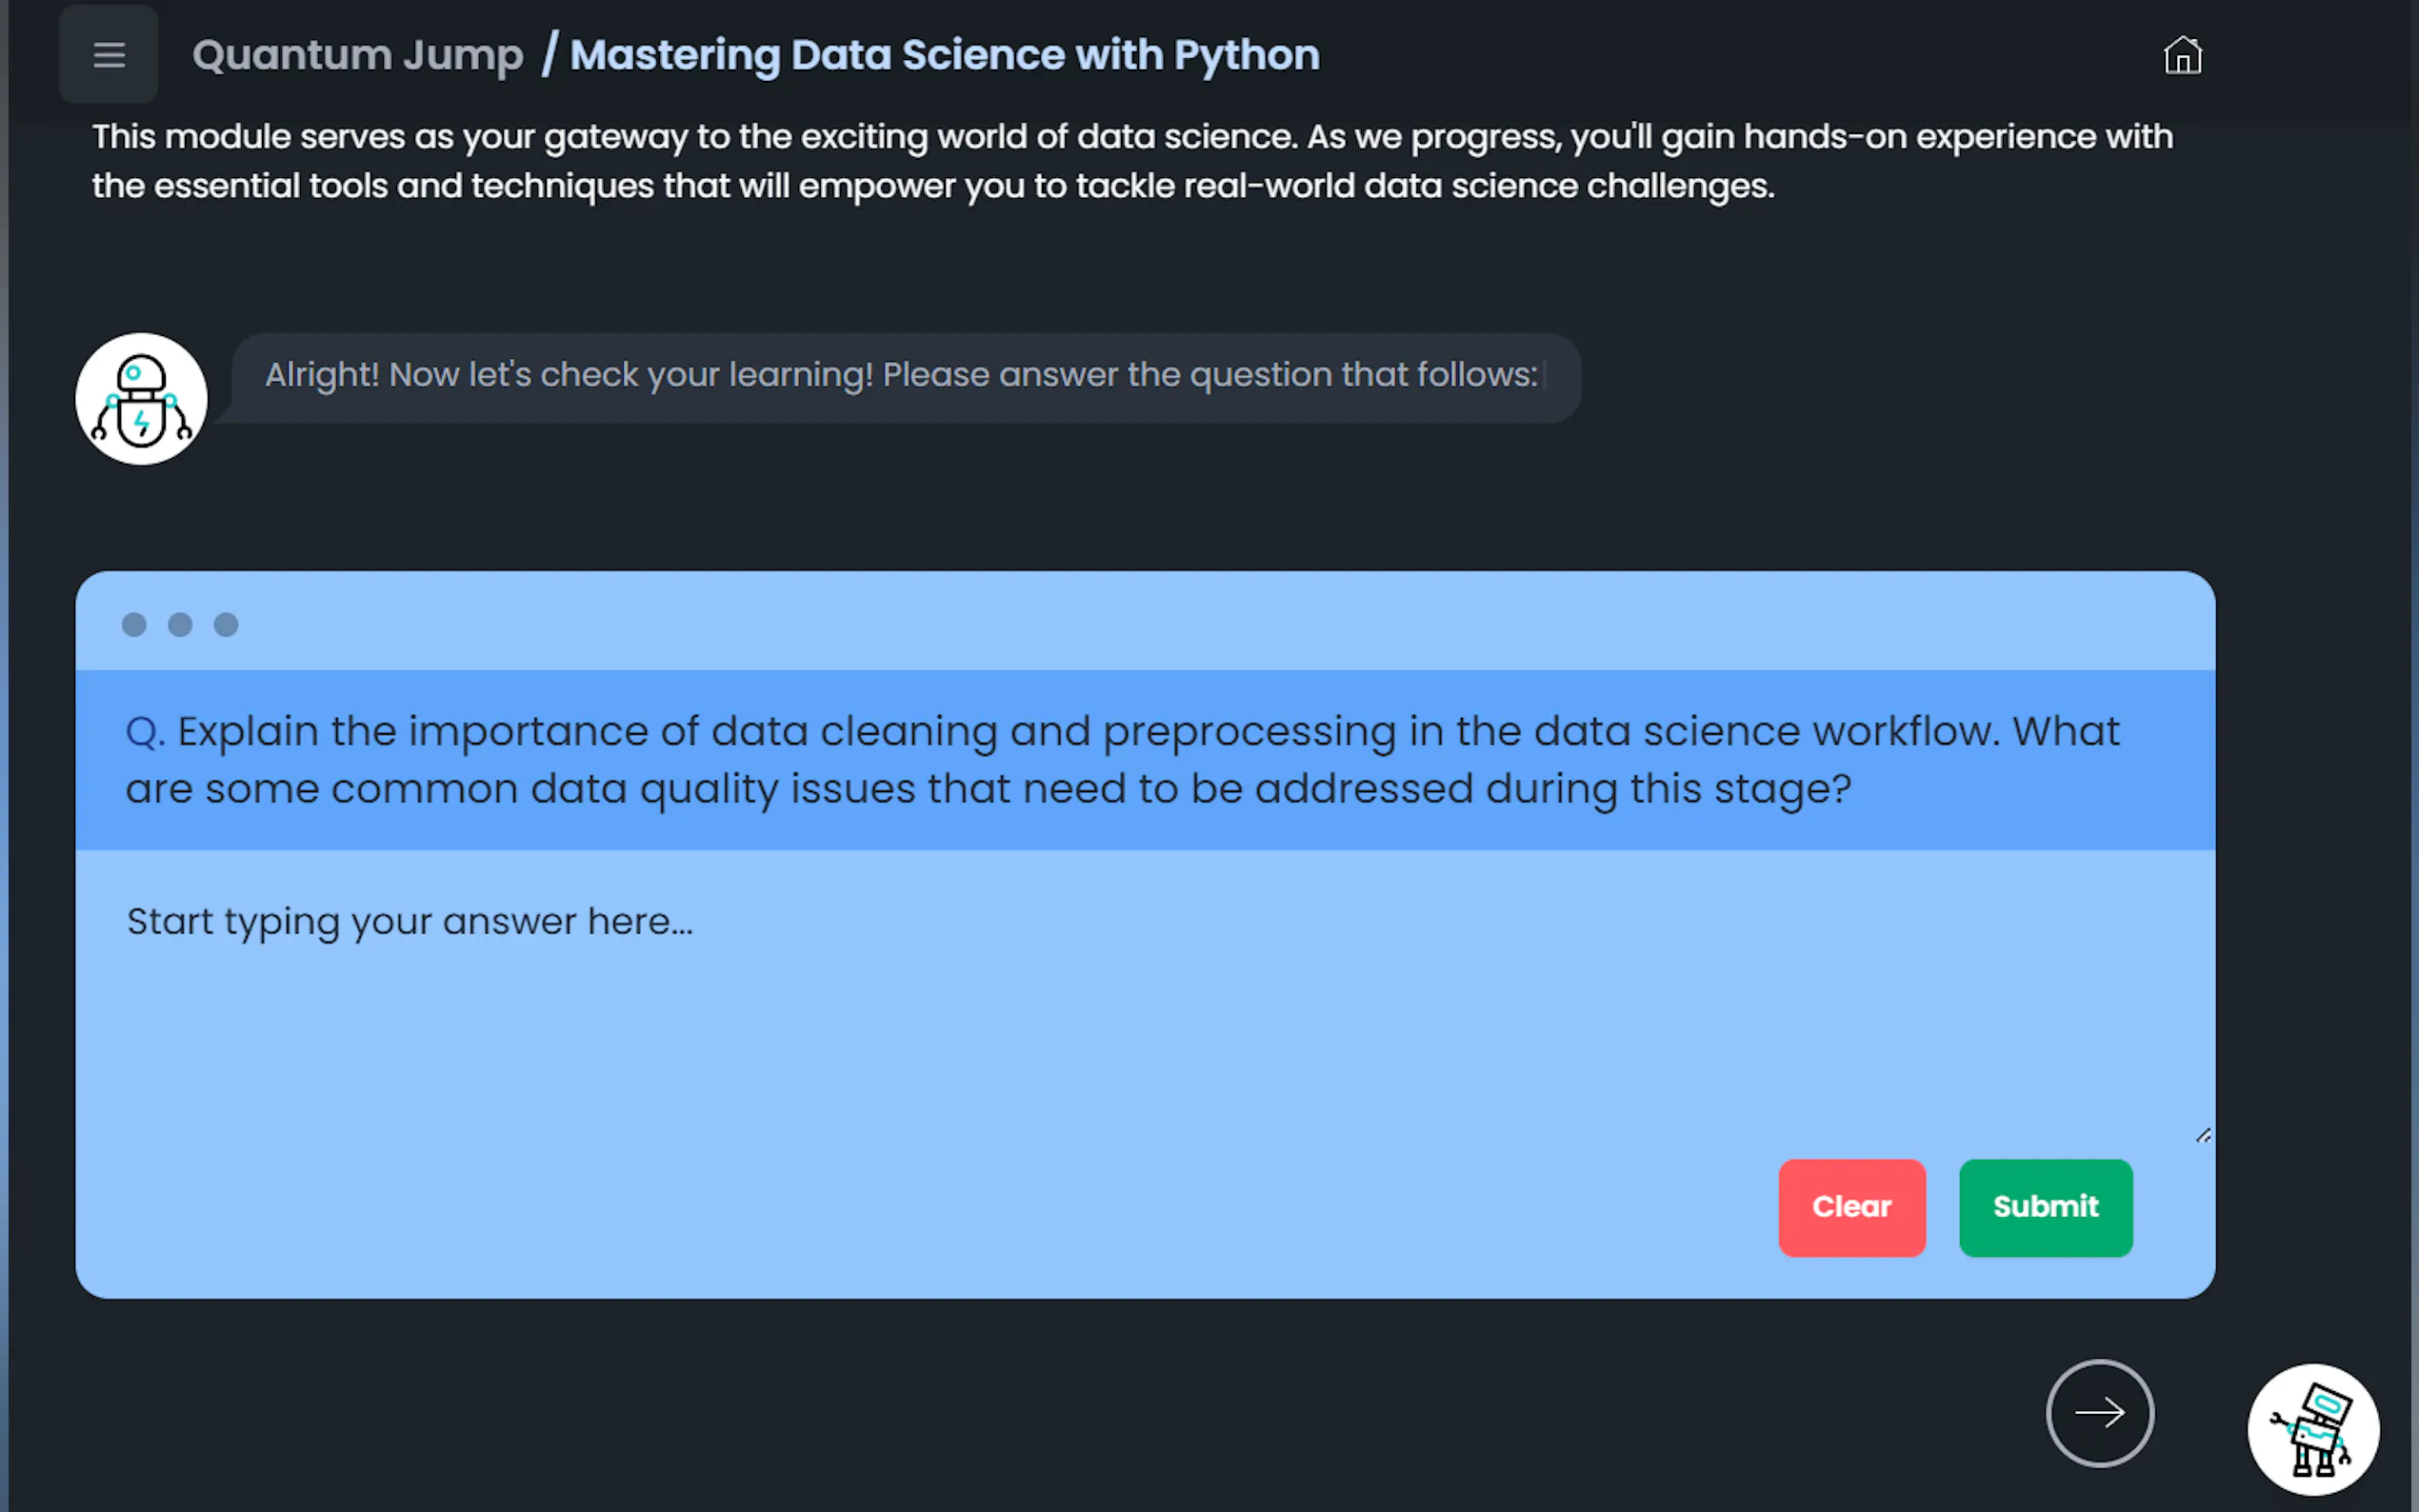Submit the answer with the green button

click(x=2045, y=1207)
